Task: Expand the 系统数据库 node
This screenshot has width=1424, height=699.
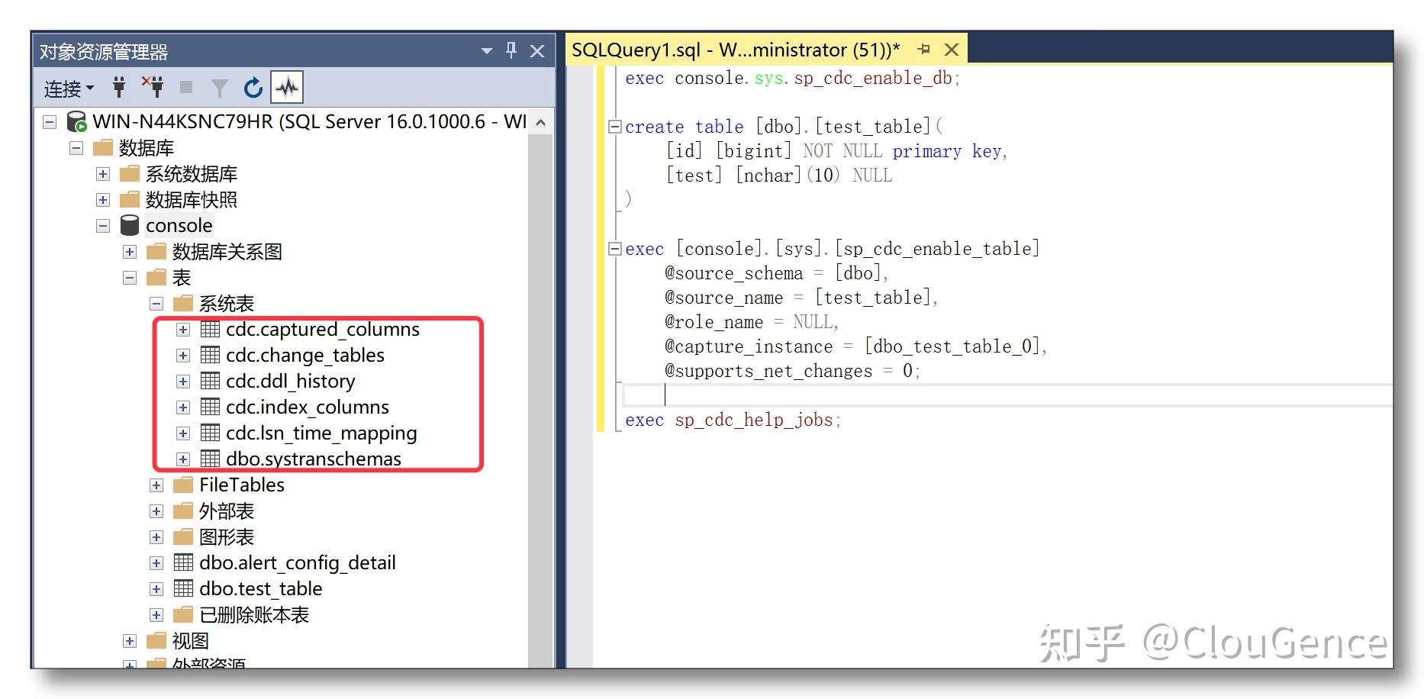Action: click(103, 173)
